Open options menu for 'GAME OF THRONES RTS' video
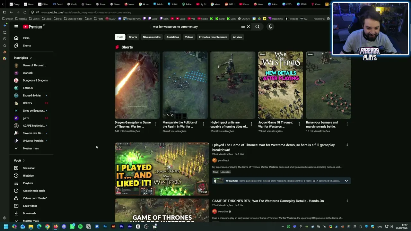411x231 pixels. pyautogui.click(x=347, y=200)
